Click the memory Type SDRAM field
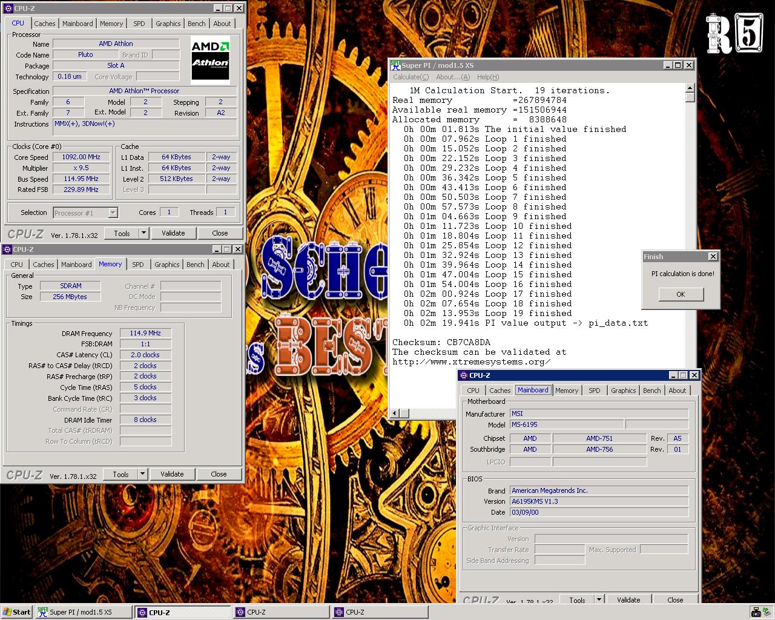 click(x=70, y=286)
